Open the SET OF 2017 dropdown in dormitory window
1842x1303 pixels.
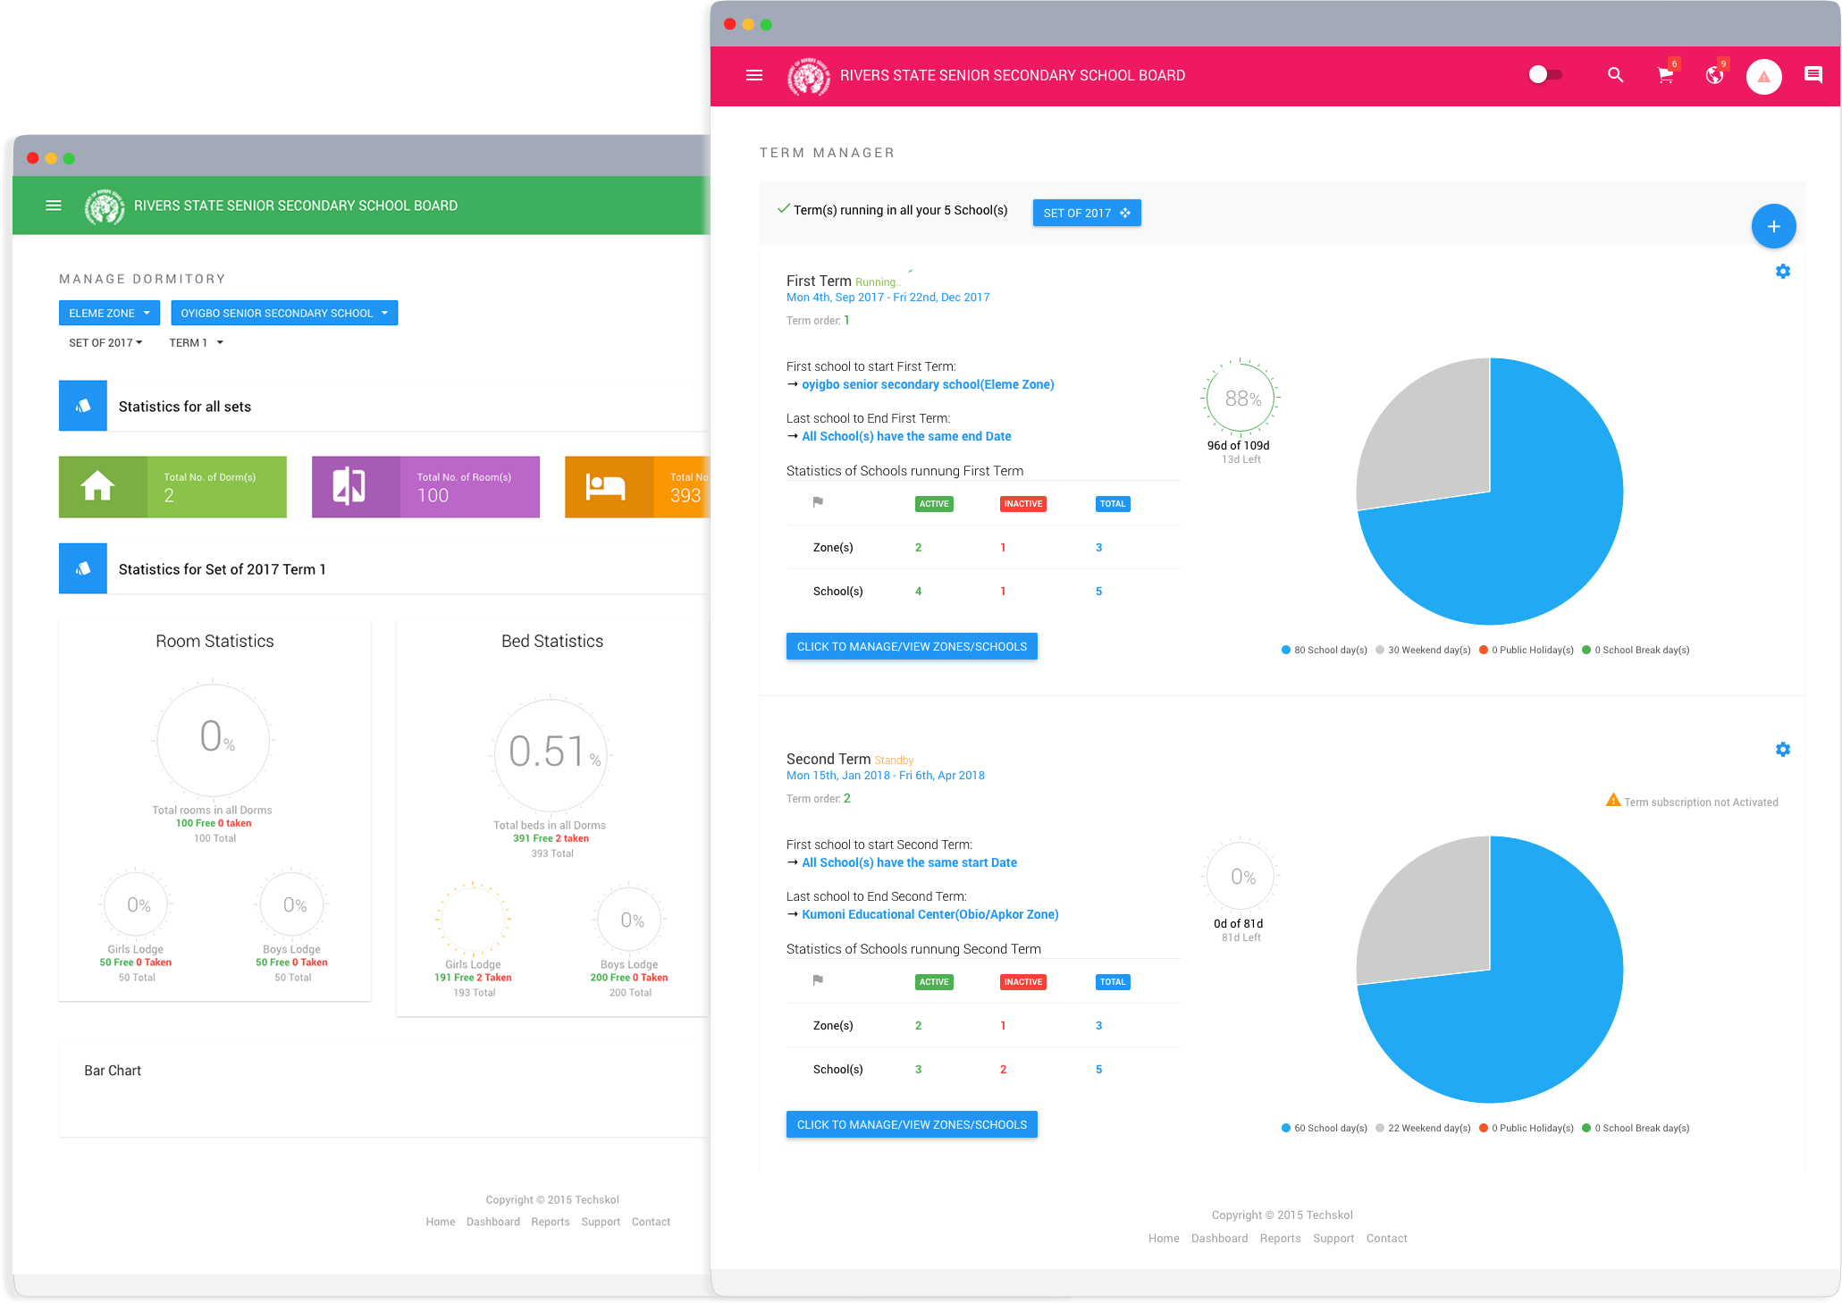click(105, 342)
